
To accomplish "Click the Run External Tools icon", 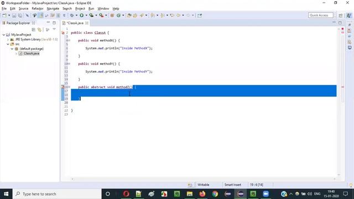I will (101, 15).
